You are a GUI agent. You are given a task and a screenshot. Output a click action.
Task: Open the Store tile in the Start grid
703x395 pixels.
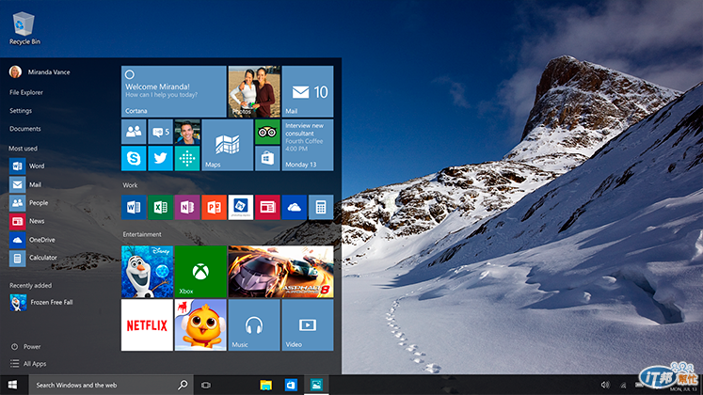(267, 158)
